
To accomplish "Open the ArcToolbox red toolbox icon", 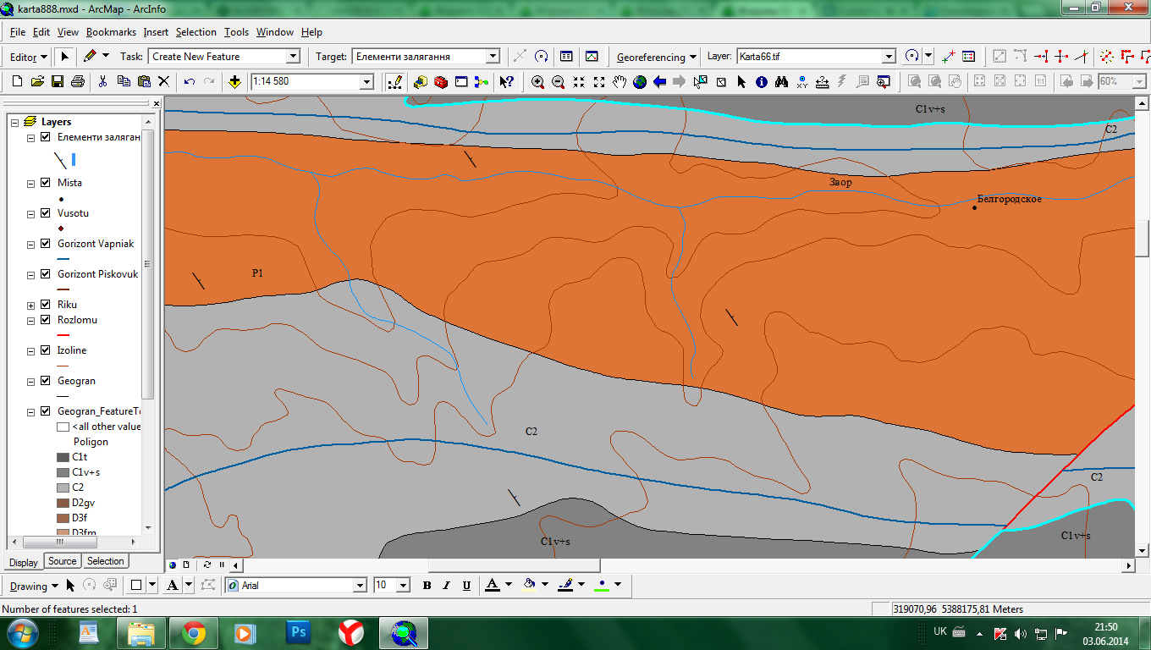I will point(440,82).
